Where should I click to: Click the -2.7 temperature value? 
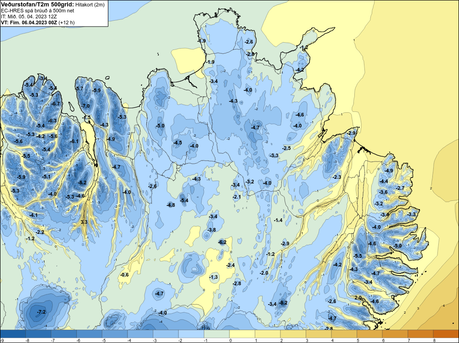[x=400, y=188]
